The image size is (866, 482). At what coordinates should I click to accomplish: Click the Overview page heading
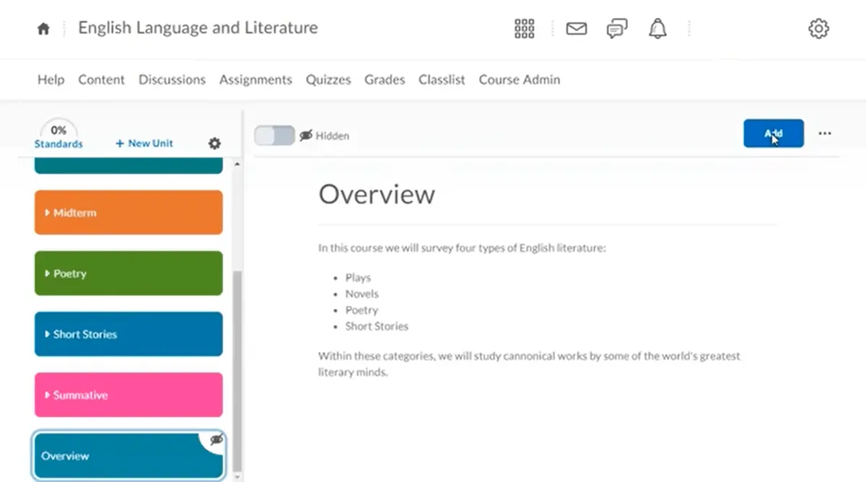coord(377,194)
